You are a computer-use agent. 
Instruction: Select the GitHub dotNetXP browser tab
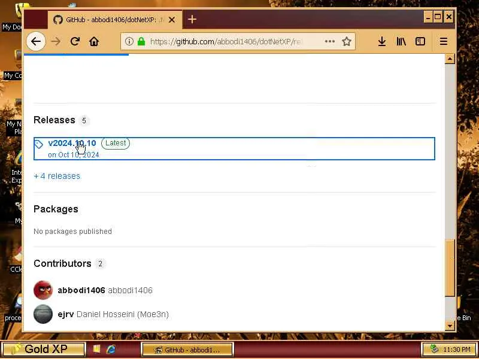pos(114,20)
